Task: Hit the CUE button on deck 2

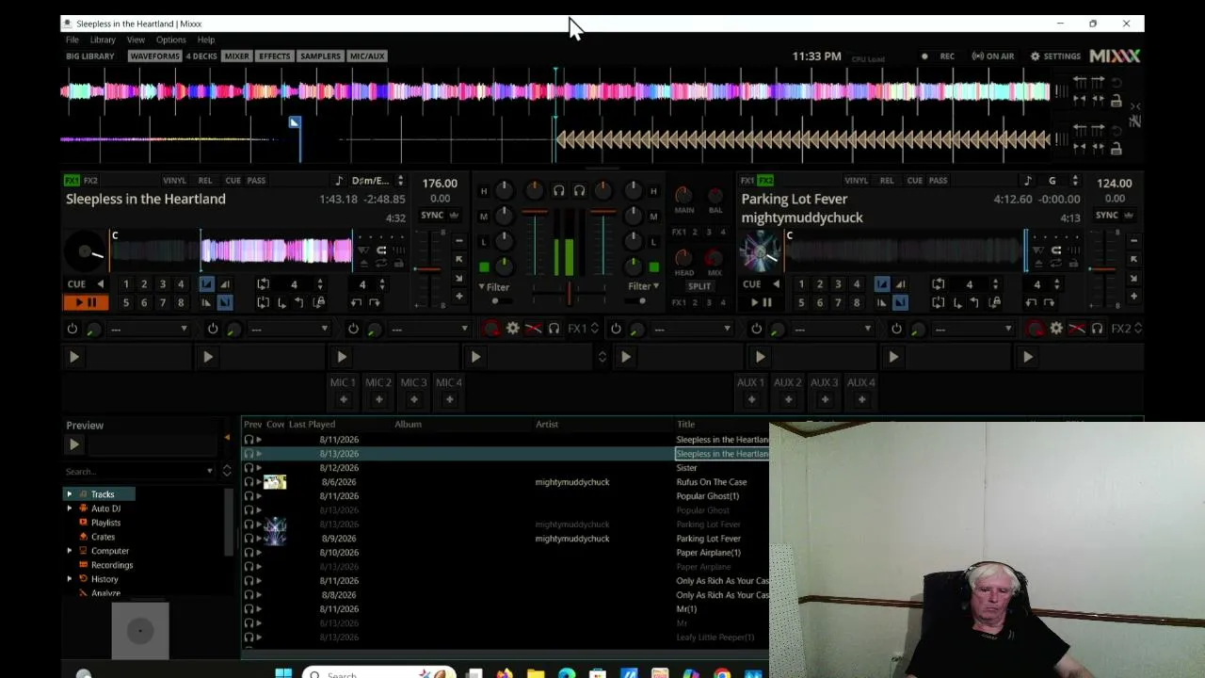Action: coord(751,283)
